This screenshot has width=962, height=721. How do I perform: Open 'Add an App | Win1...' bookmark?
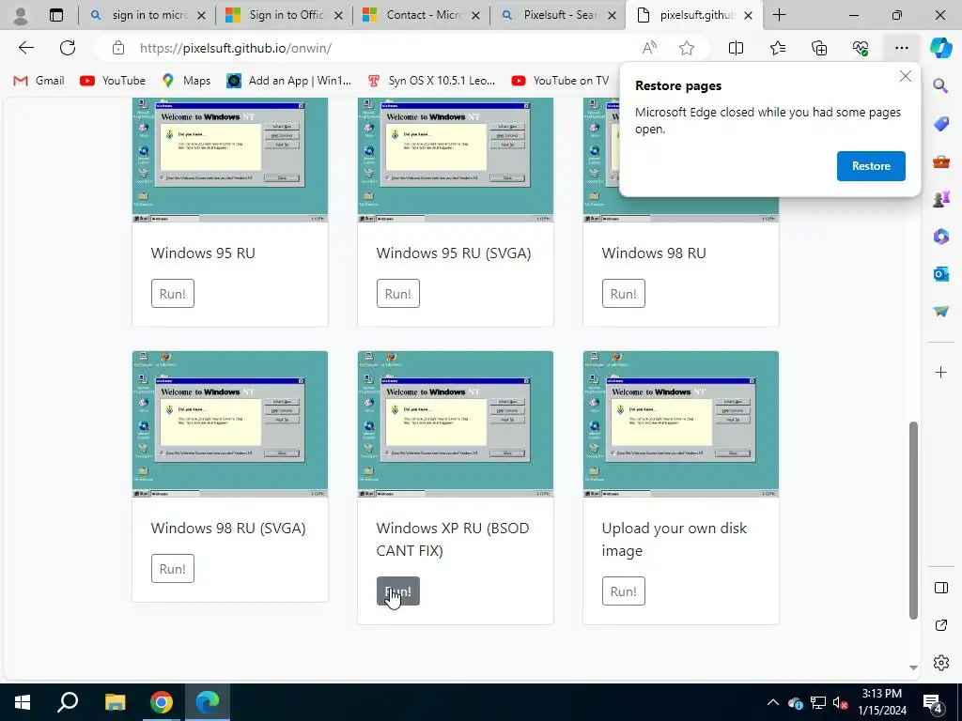[x=289, y=81]
